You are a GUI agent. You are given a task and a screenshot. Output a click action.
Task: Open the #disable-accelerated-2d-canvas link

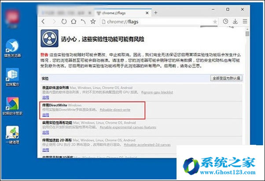[x=147, y=145]
